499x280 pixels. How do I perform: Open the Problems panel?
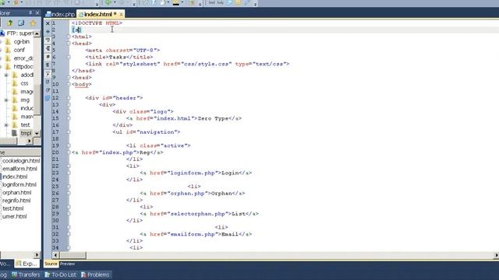tap(95, 275)
